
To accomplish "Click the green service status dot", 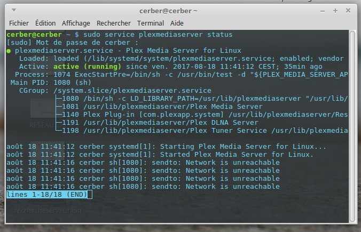I will (9, 51).
